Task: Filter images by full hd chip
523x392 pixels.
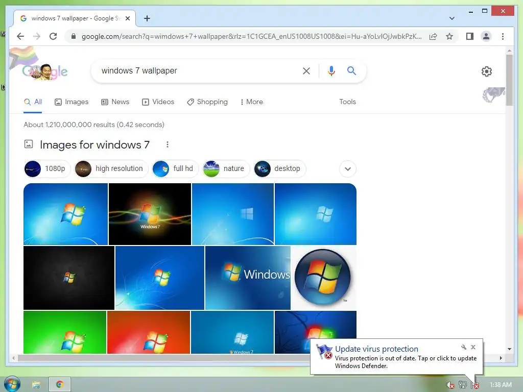Action: click(175, 168)
